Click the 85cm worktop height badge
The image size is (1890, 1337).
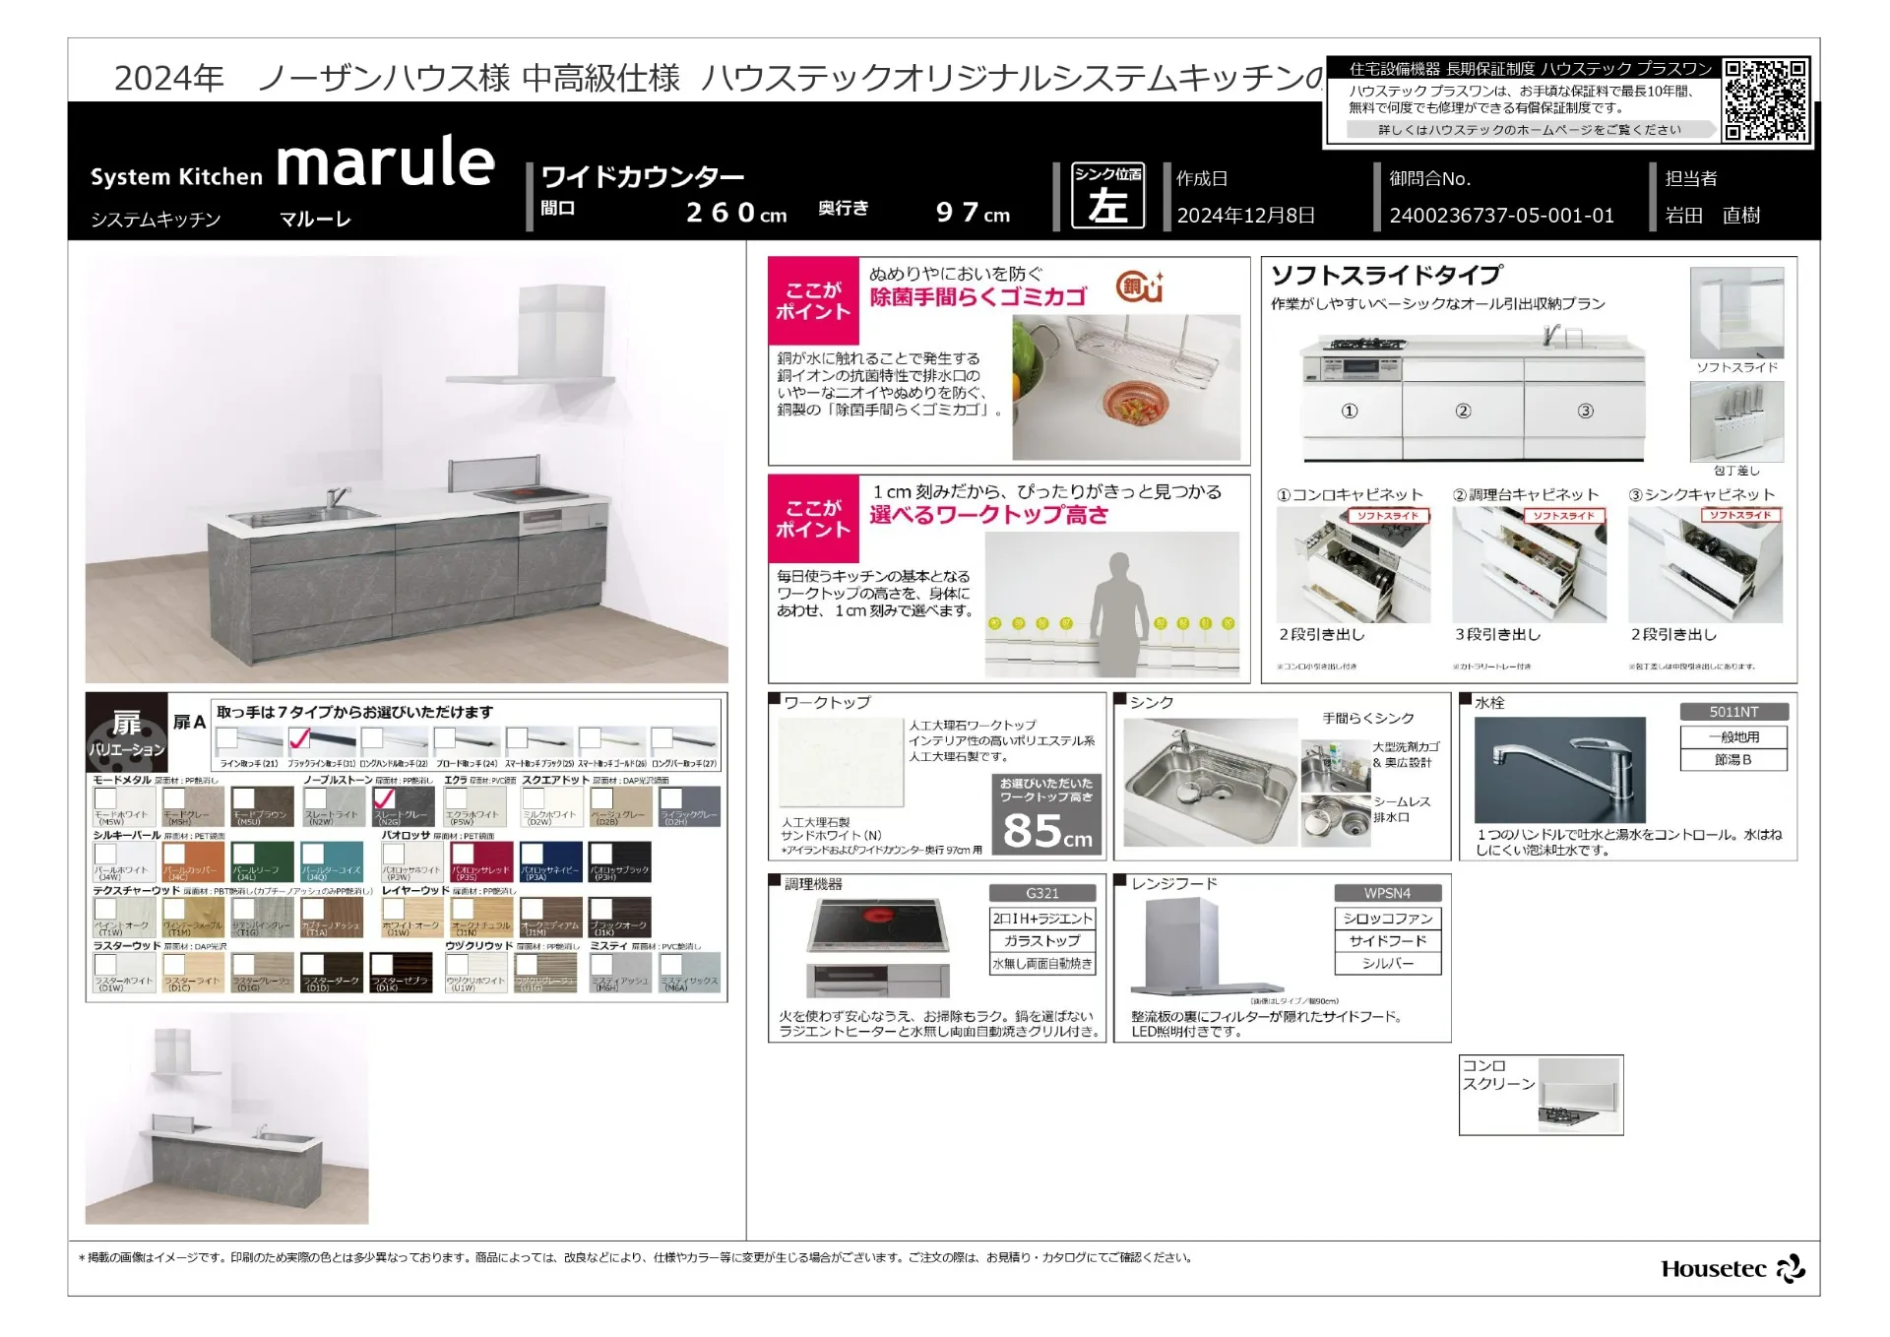tap(1046, 813)
